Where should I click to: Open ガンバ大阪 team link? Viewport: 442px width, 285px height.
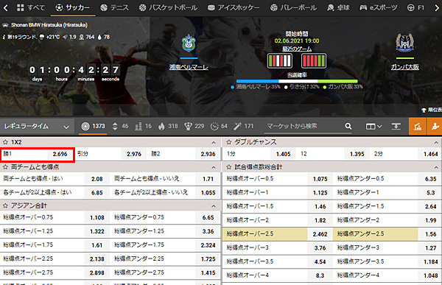click(404, 67)
